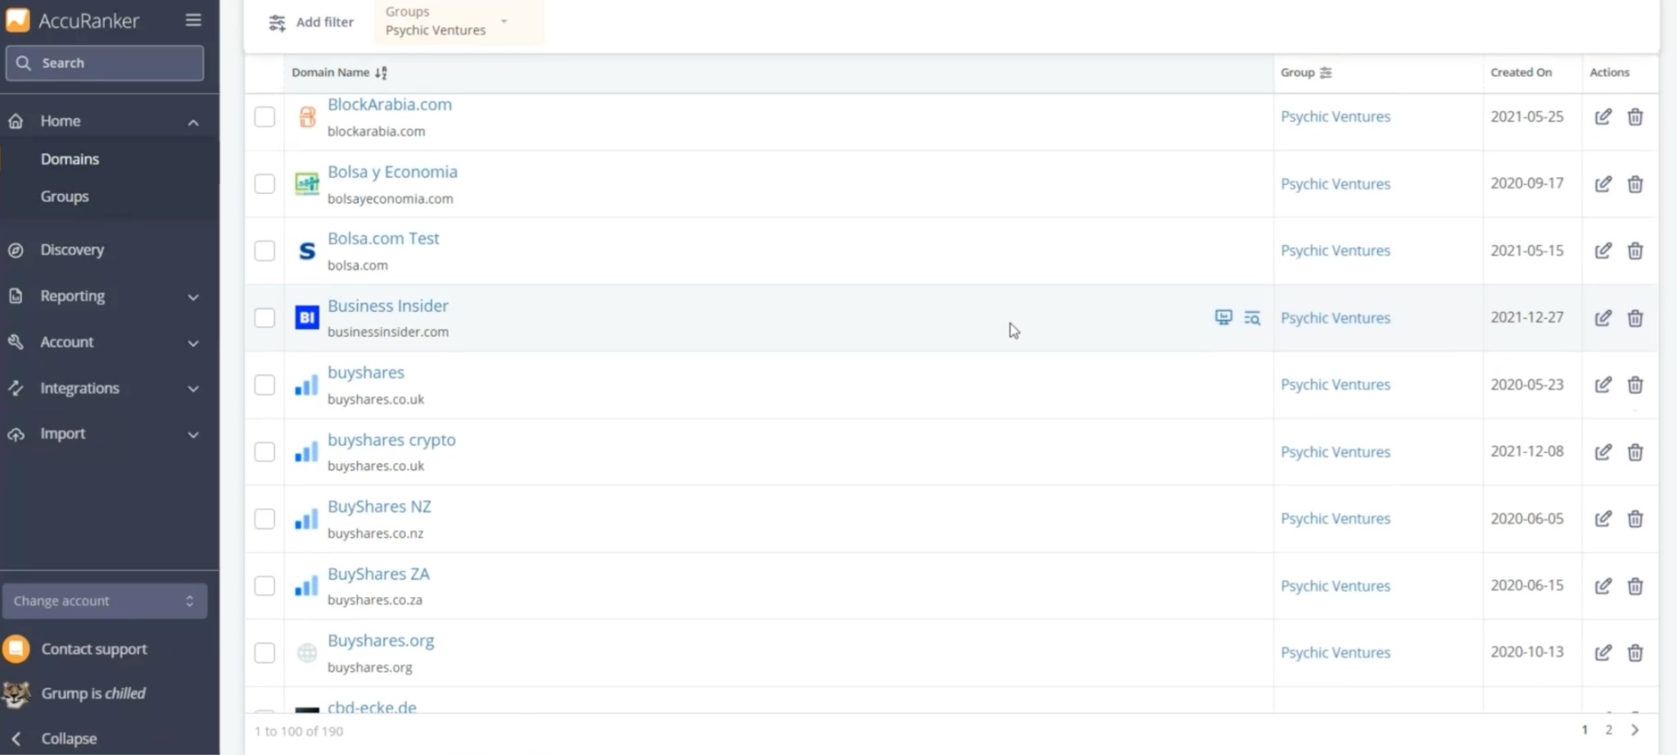The width and height of the screenshot is (1677, 755).
Task: Edit the Business Insider domain
Action: pos(1602,317)
